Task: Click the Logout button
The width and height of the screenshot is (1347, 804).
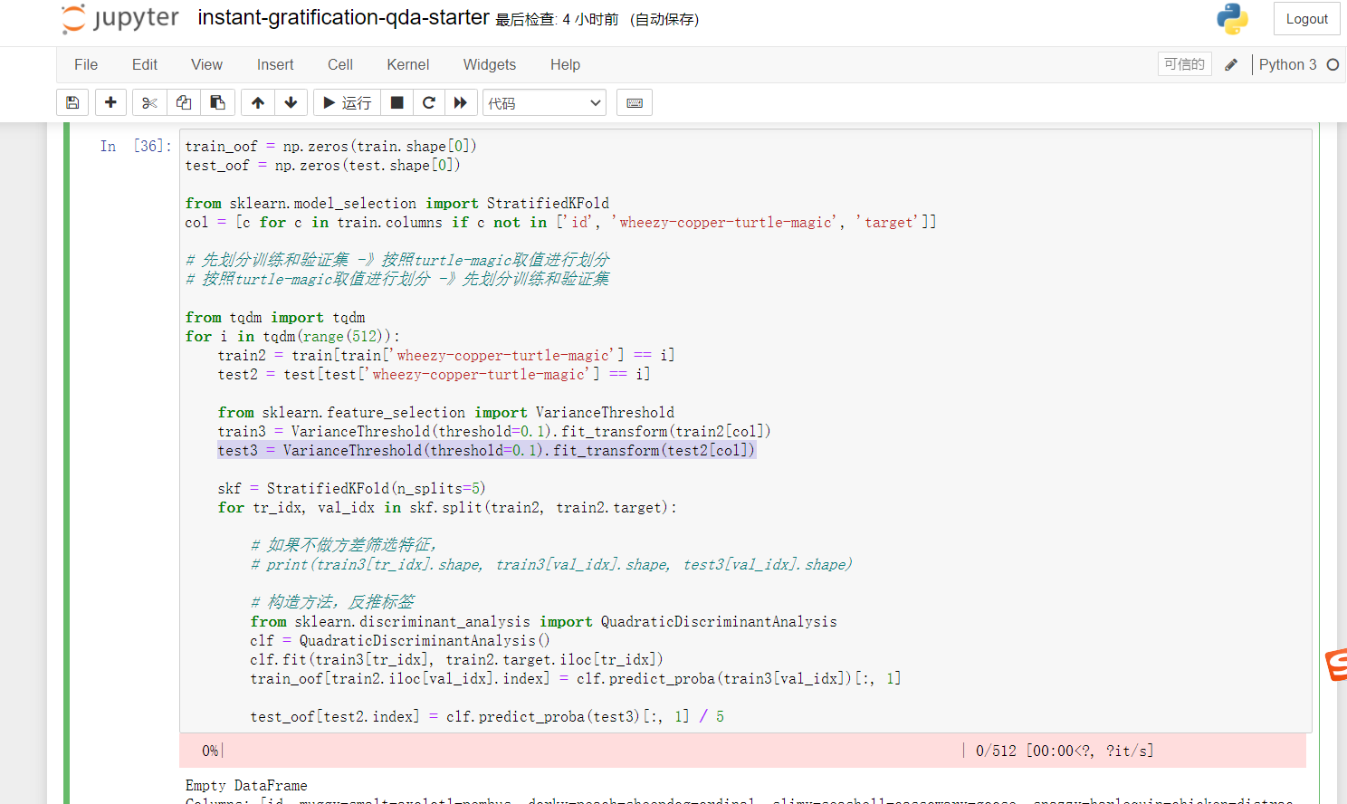Action: (1306, 19)
